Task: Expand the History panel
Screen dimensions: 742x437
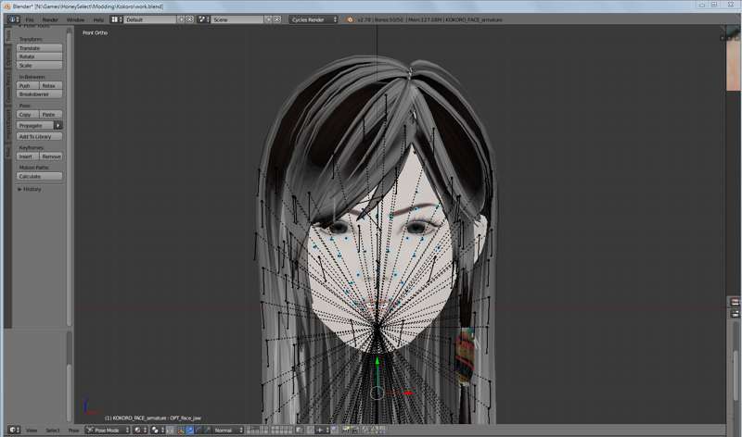Action: tap(30, 189)
